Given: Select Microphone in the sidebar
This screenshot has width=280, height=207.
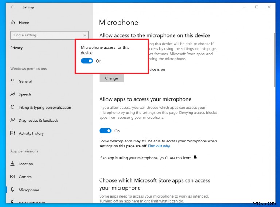Looking at the screenshot, I should point(29,190).
